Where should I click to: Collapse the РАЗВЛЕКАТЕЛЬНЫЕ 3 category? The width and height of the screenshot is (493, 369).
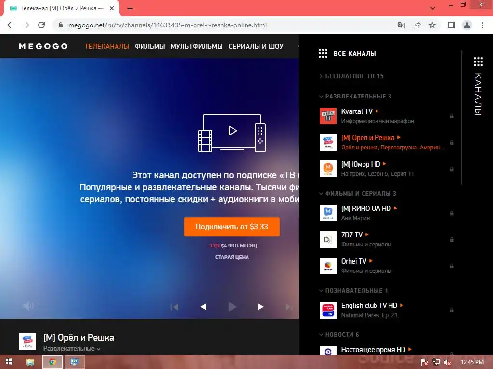coord(355,96)
